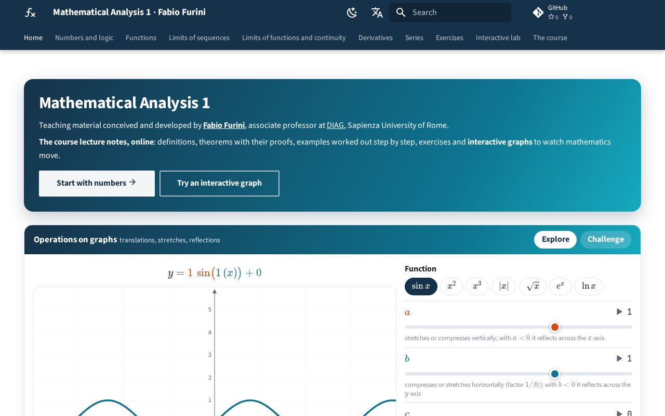
Task: Click the search magnifier icon
Action: (401, 12)
